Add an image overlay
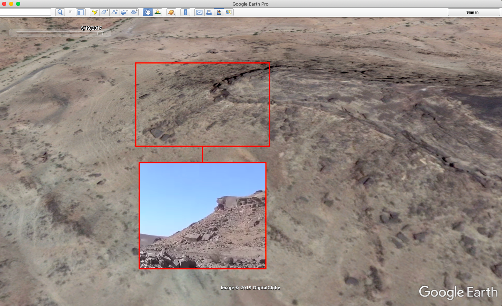The image size is (502, 306). (124, 12)
